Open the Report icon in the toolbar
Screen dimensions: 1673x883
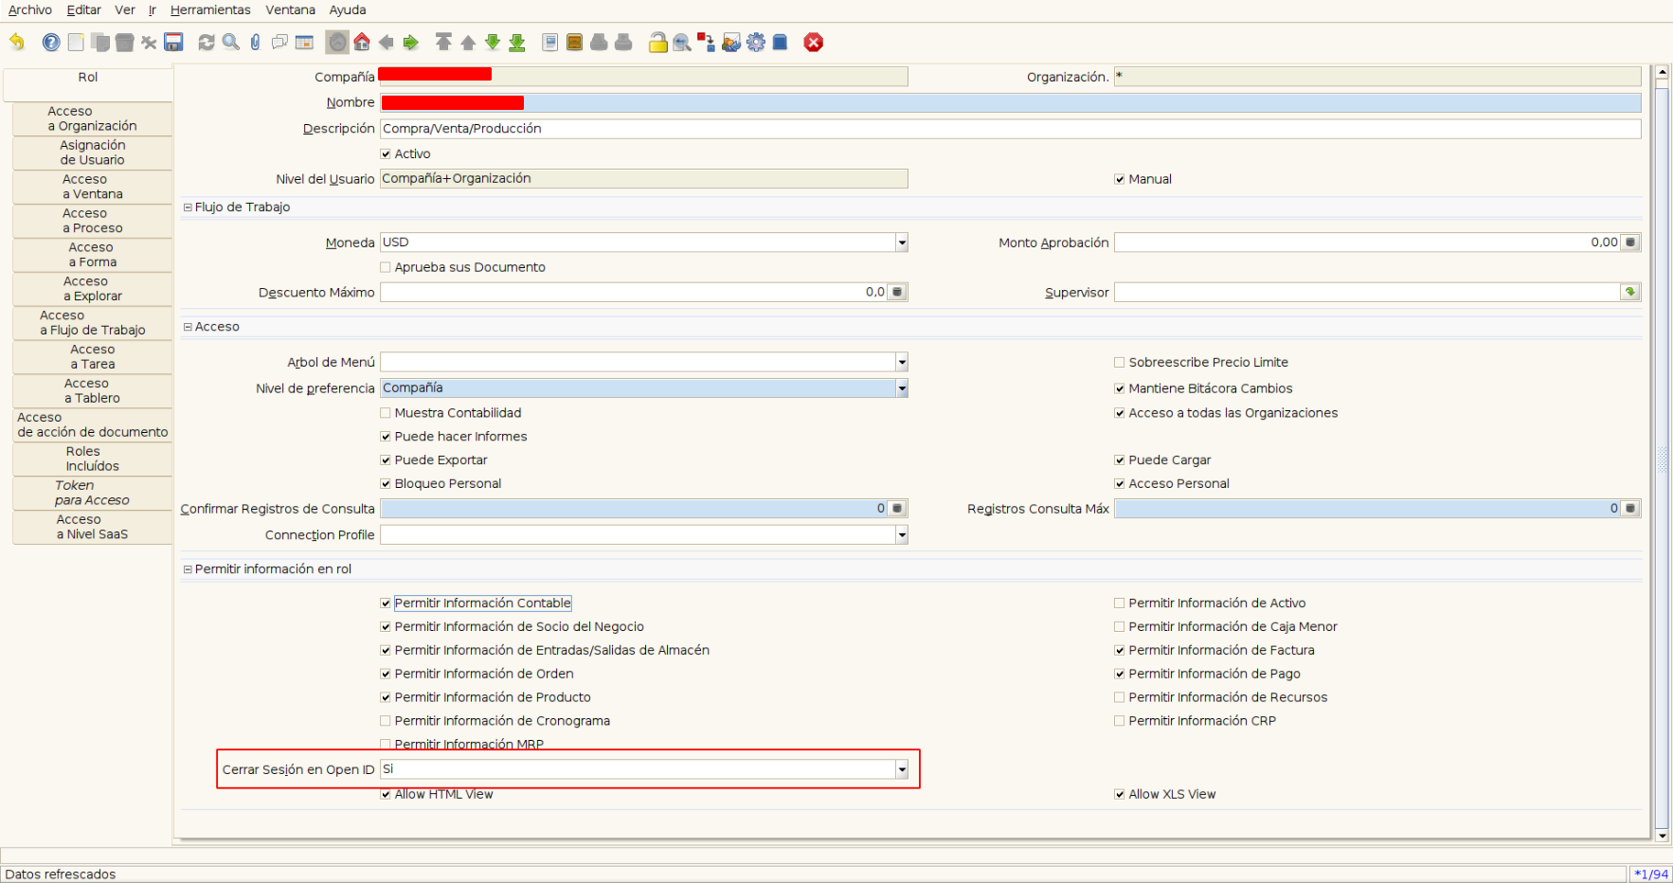point(550,42)
